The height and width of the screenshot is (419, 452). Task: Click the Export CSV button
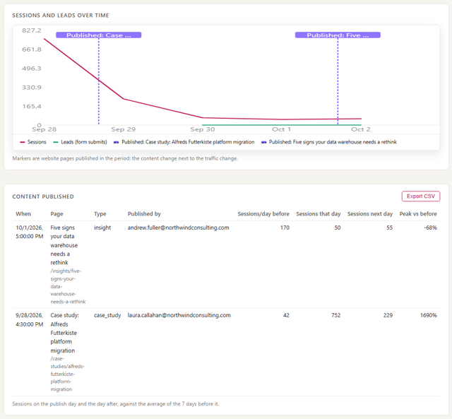421,196
